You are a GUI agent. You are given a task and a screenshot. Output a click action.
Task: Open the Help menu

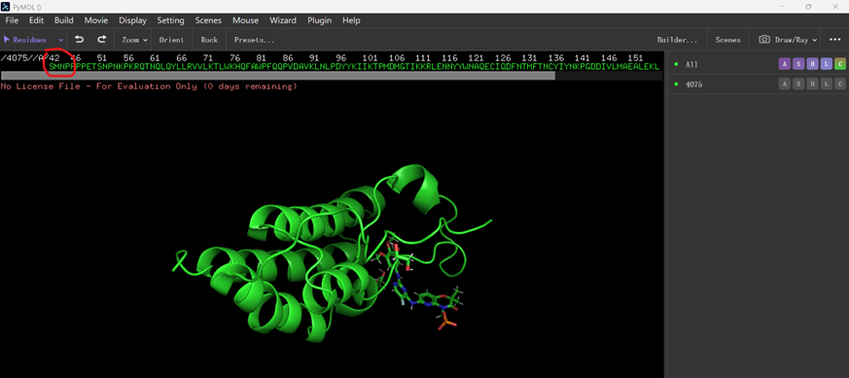[351, 20]
